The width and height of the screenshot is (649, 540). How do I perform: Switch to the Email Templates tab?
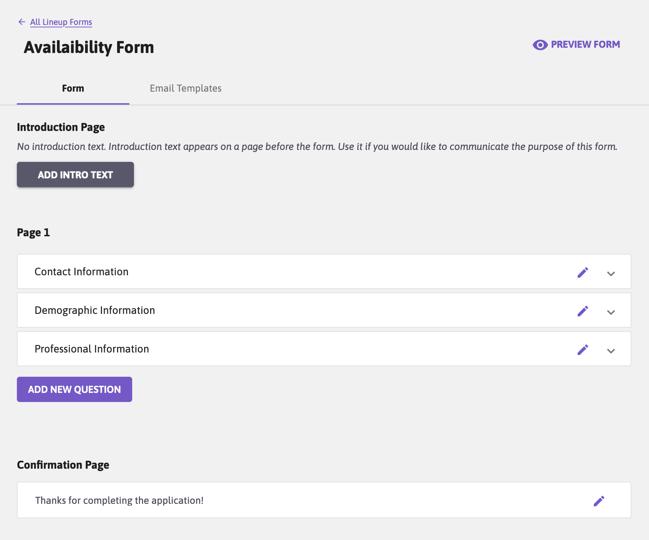pos(185,88)
